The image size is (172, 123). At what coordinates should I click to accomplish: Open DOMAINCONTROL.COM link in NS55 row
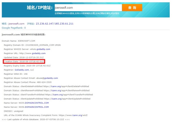click(37, 103)
